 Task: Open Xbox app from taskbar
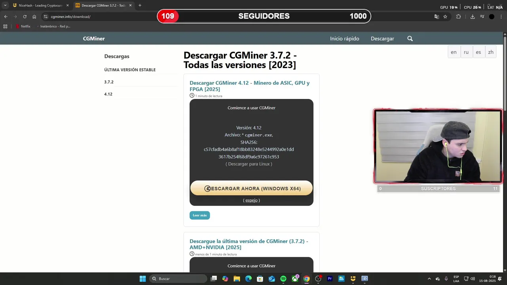pyautogui.click(x=295, y=279)
